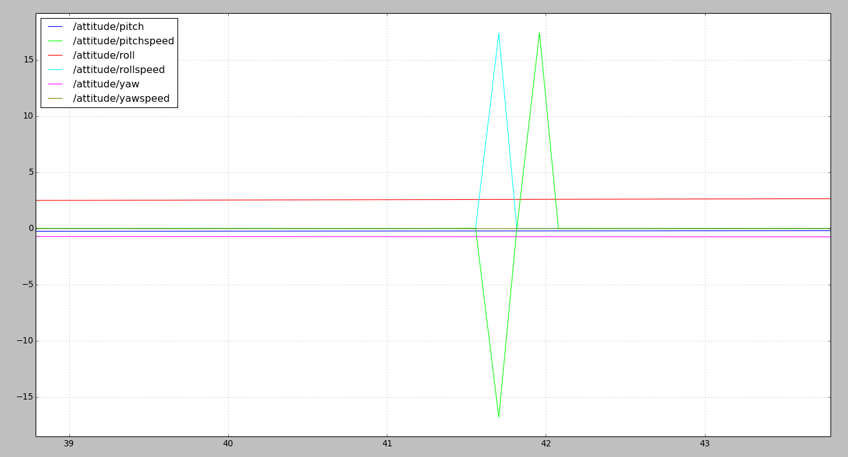Click the green pitchspeed trough near -17
The width and height of the screenshot is (848, 457).
pyautogui.click(x=499, y=416)
